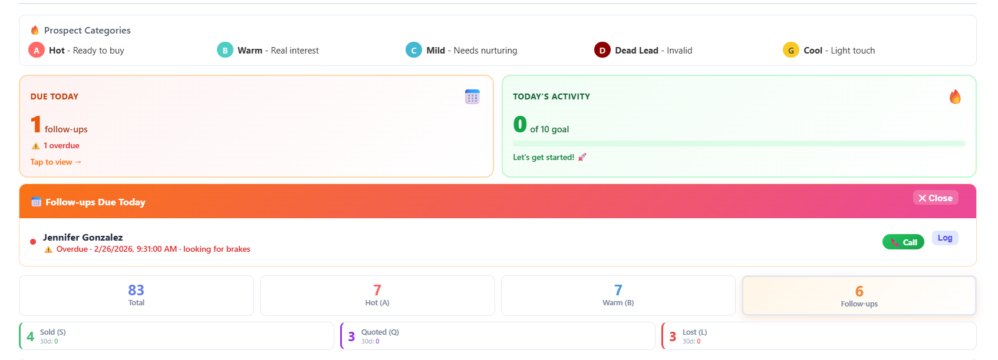Click the Mild category C badge
The image size is (998, 360).
click(x=414, y=50)
